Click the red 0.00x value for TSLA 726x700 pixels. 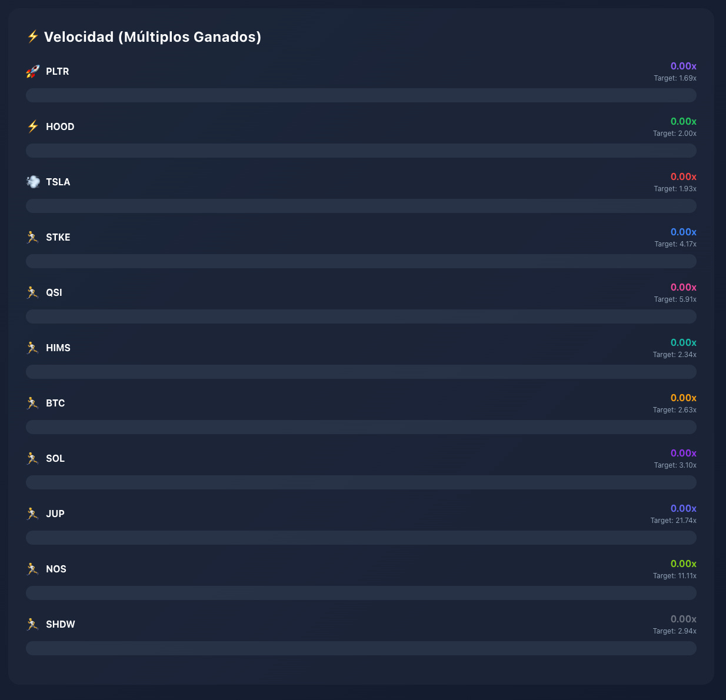684,177
